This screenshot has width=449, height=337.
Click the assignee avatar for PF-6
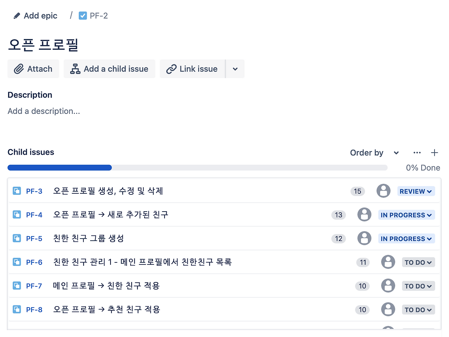[388, 262]
